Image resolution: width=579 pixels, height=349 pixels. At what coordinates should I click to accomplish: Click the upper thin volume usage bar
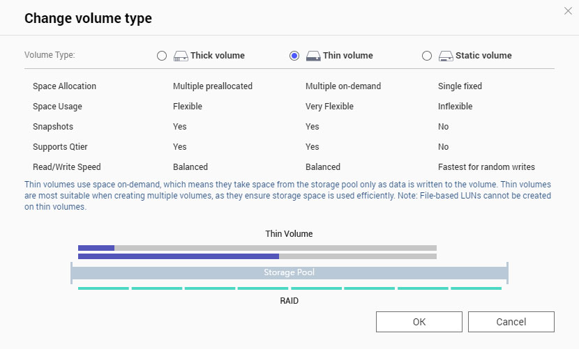(x=257, y=247)
